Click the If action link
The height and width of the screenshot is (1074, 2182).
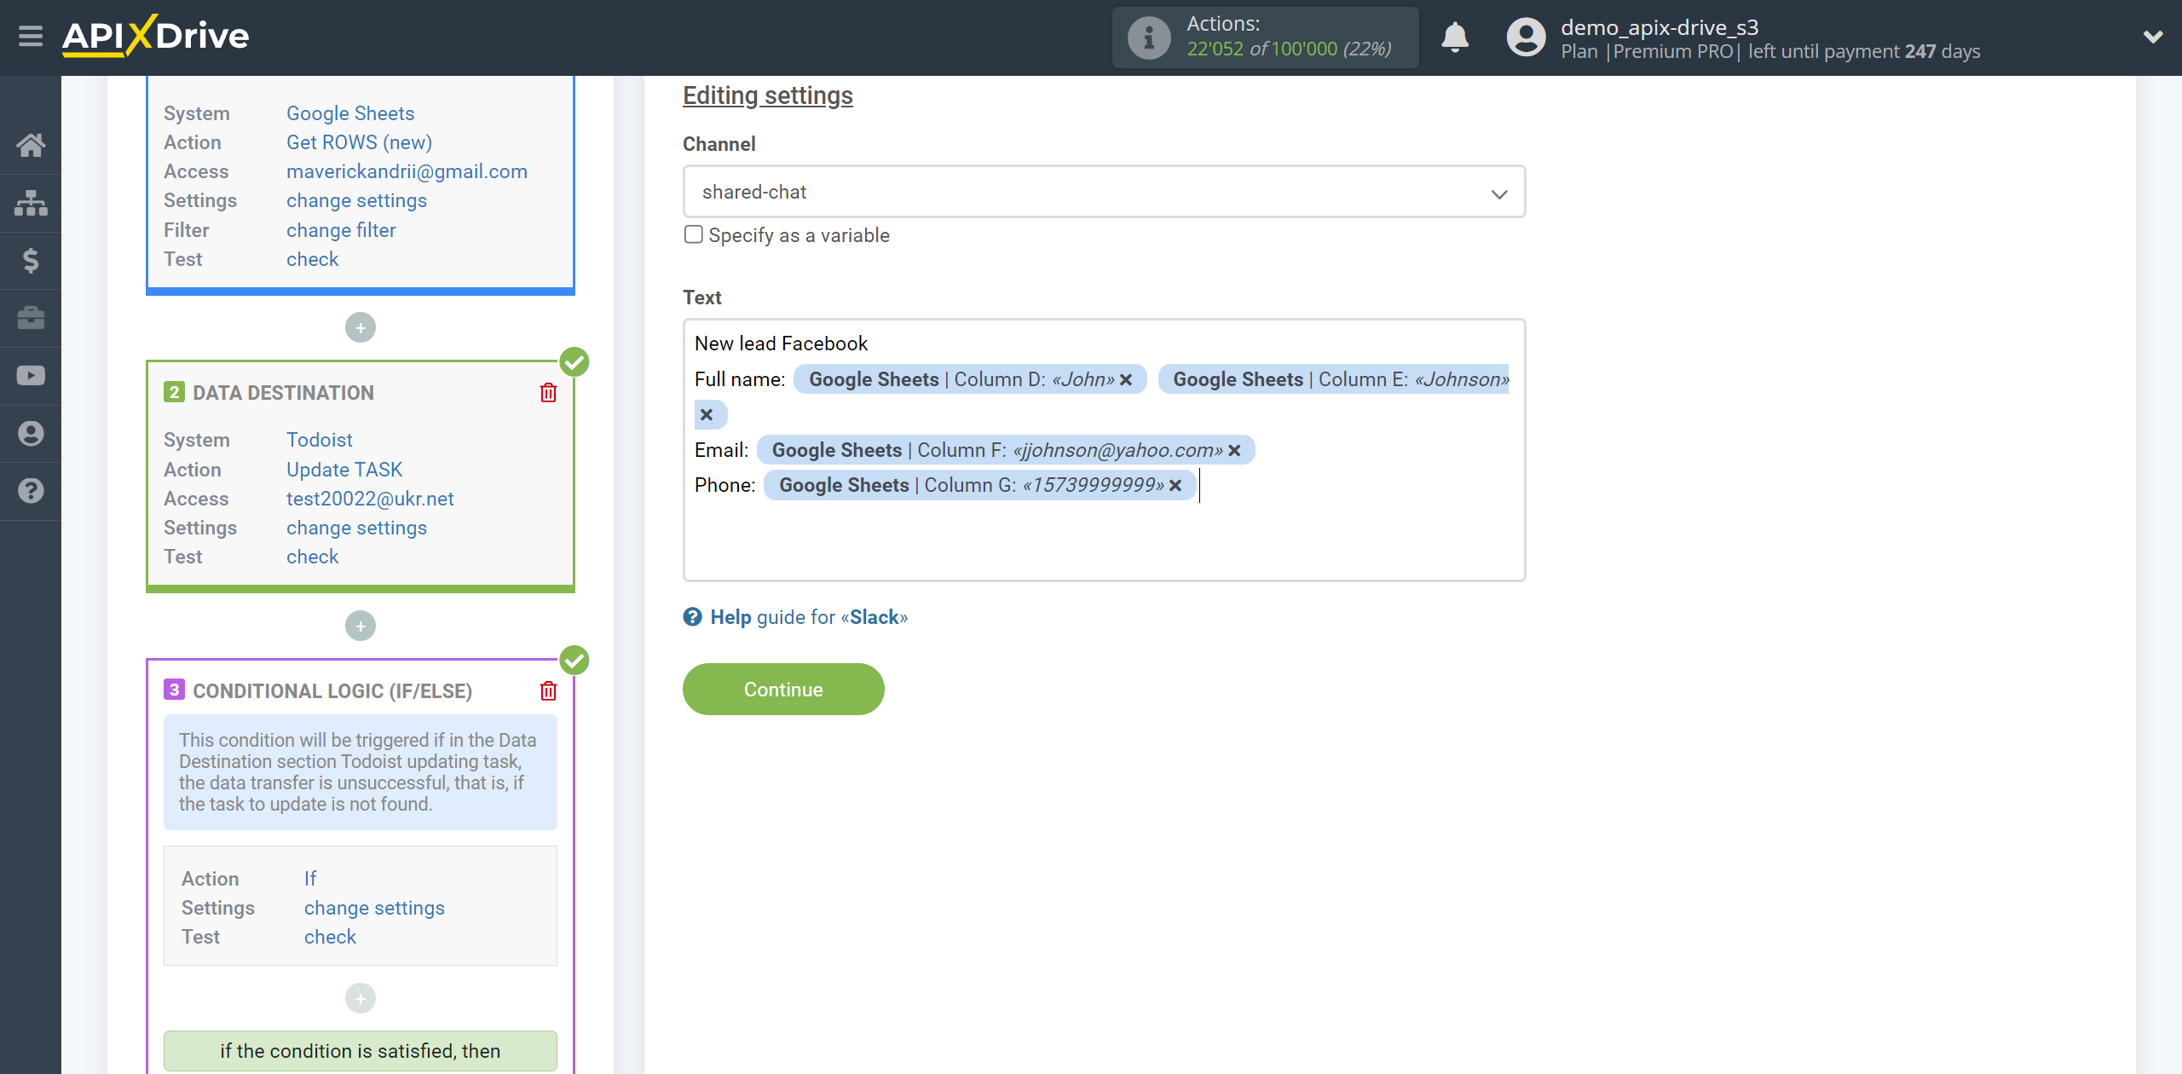pyautogui.click(x=310, y=879)
